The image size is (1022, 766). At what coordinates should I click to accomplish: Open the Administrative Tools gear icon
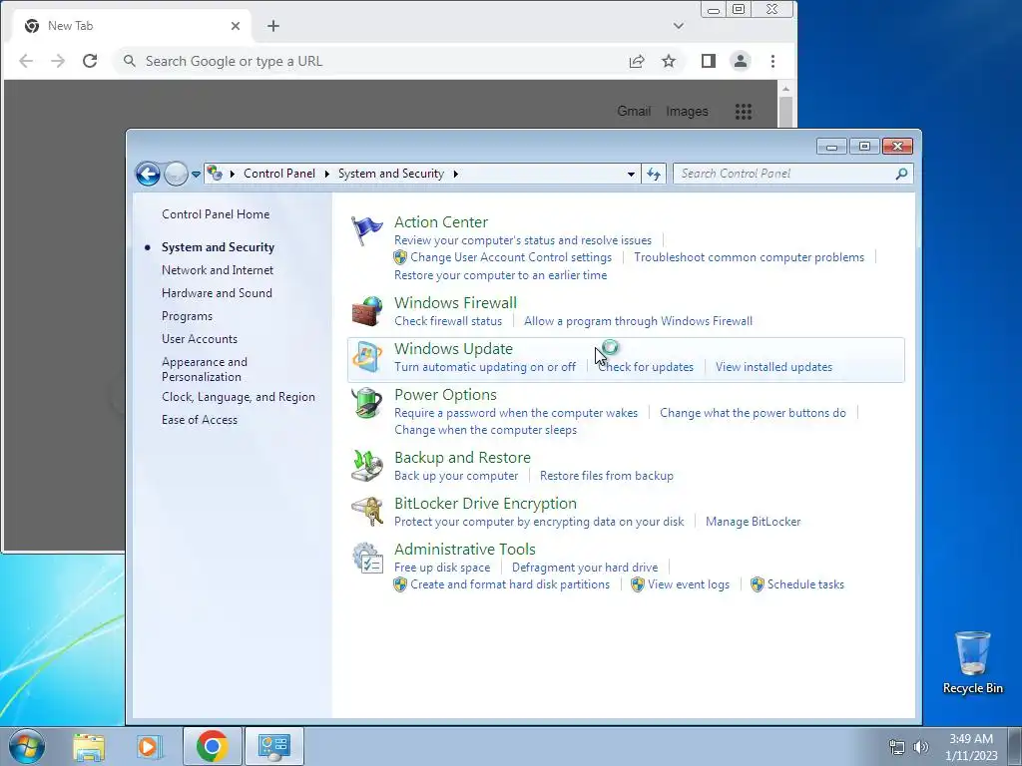[x=367, y=558]
